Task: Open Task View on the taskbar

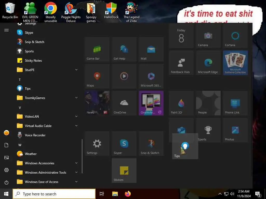Action: coord(102,194)
